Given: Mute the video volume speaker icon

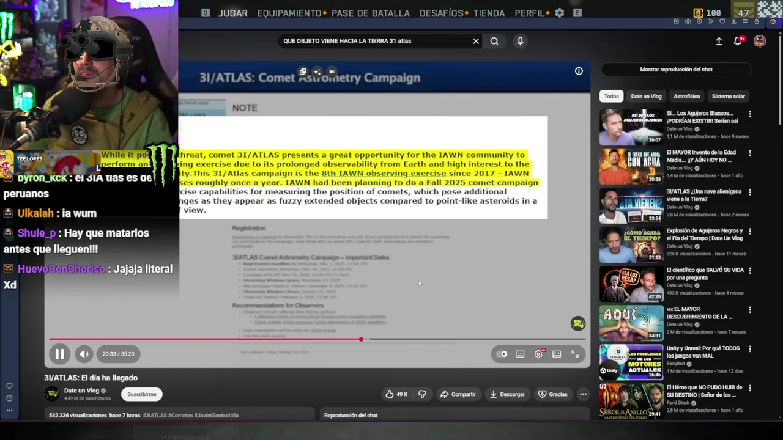Looking at the screenshot, I should pyautogui.click(x=84, y=353).
